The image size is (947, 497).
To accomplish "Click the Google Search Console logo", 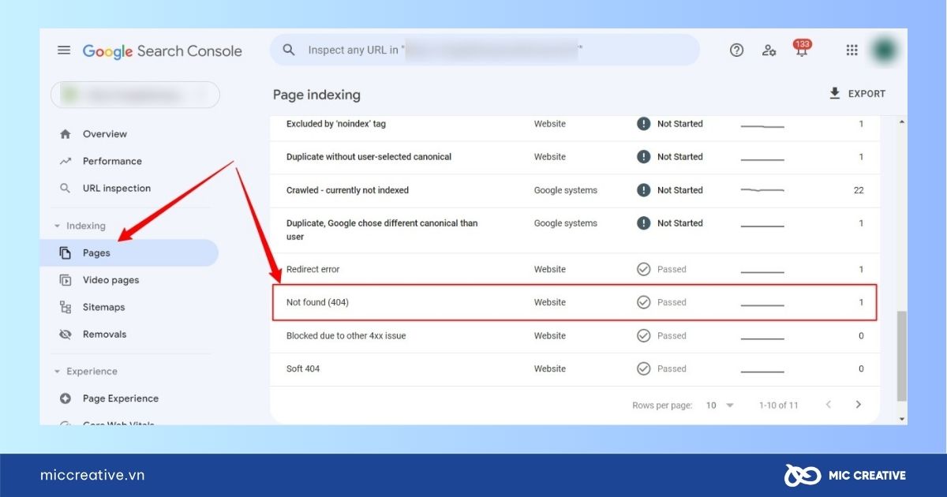I will tap(162, 51).
